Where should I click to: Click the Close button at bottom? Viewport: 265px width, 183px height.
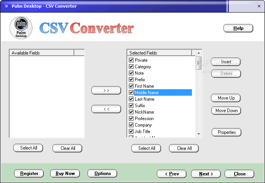[x=239, y=174]
